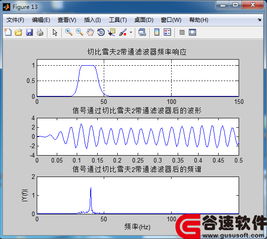The width and height of the screenshot is (267, 239).
Task: Insert a colorbar using toolbar icon
Action: coord(157,32)
